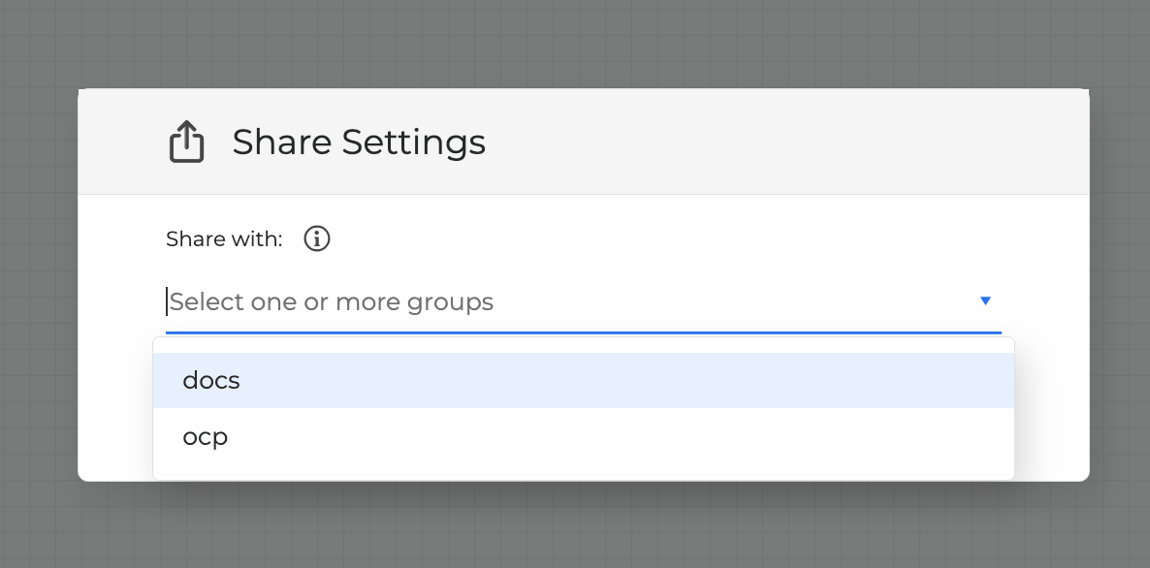The height and width of the screenshot is (568, 1150).
Task: Click the blank area right of the ocp label
Action: pyautogui.click(x=630, y=436)
